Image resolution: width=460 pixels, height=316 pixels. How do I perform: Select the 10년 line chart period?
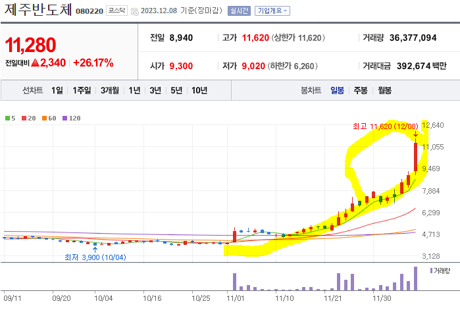(x=199, y=90)
